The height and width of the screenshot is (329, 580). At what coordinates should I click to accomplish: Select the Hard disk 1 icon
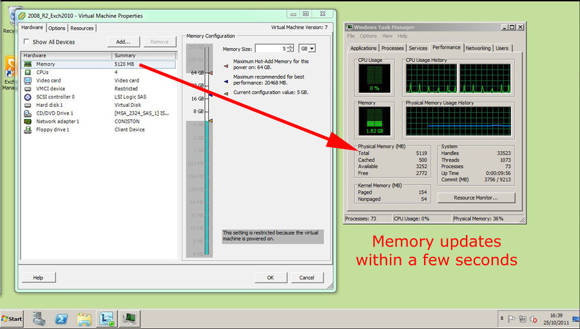pos(28,105)
